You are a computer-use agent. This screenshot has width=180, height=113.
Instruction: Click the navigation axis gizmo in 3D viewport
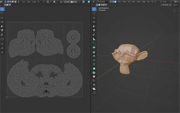175,10
